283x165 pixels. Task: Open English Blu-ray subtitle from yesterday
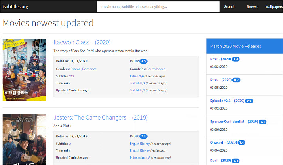tap(140, 150)
